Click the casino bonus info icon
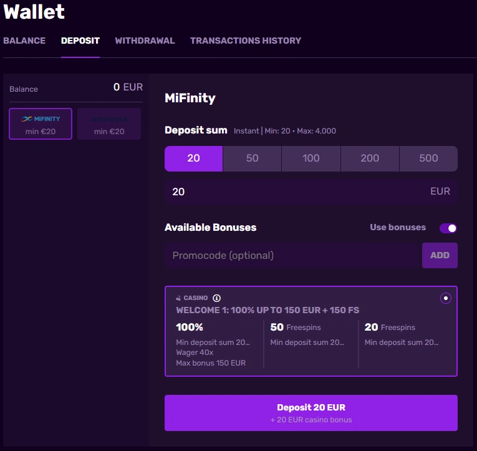This screenshot has width=477, height=451. [x=216, y=298]
